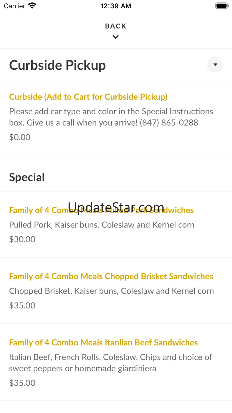Tap the Carrier label in status bar
232x413 pixels.
point(15,6)
